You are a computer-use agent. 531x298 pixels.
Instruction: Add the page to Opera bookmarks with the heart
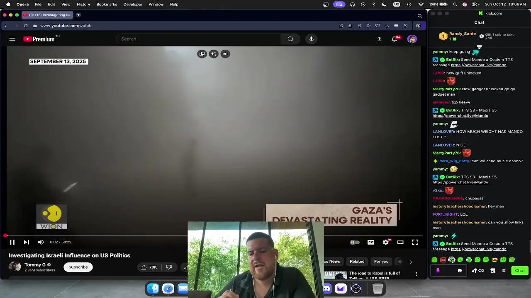click(378, 26)
